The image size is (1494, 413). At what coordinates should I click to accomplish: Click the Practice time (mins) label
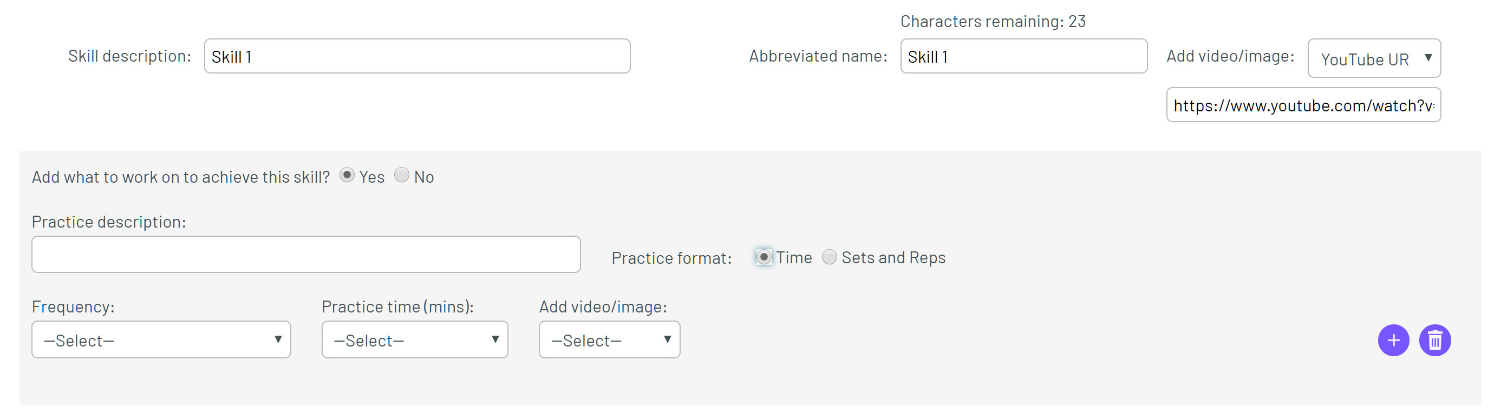click(398, 307)
